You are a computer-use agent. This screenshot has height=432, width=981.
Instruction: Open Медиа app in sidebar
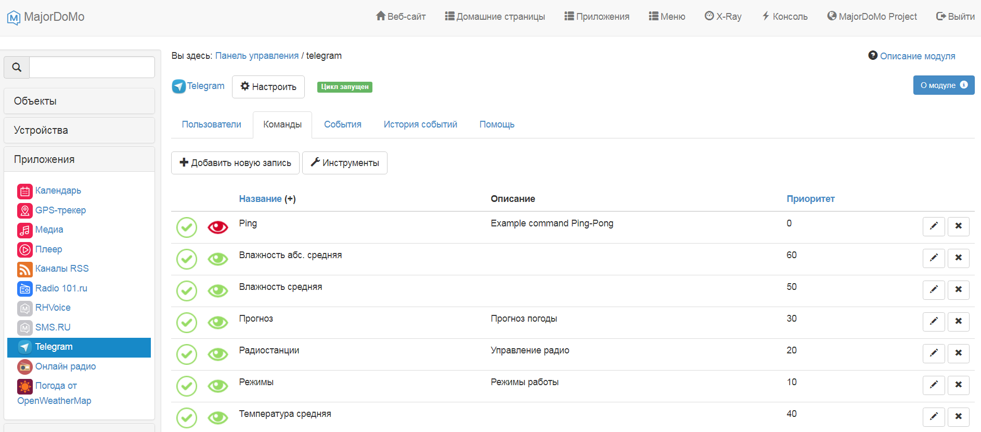[x=40, y=230]
